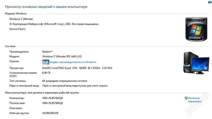Click the Microsoft Windows 7 logo badge
The width and height of the screenshot is (212, 119).
196,29
